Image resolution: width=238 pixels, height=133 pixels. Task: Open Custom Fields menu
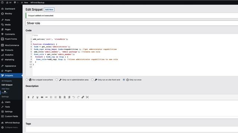click(11, 116)
